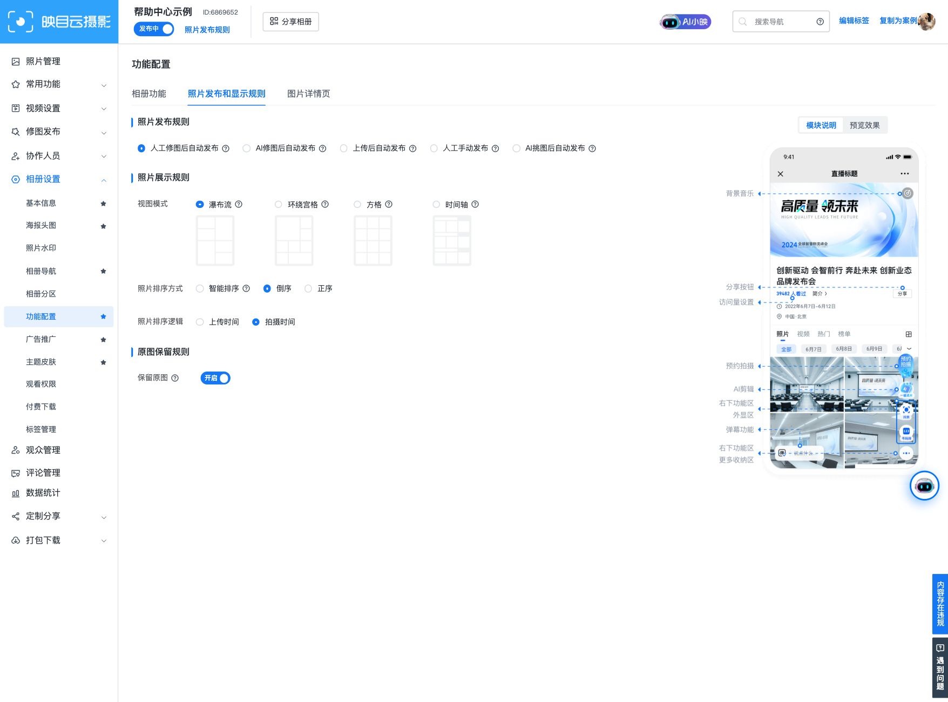Expand the 协作人员 menu
The image size is (948, 702).
59,156
